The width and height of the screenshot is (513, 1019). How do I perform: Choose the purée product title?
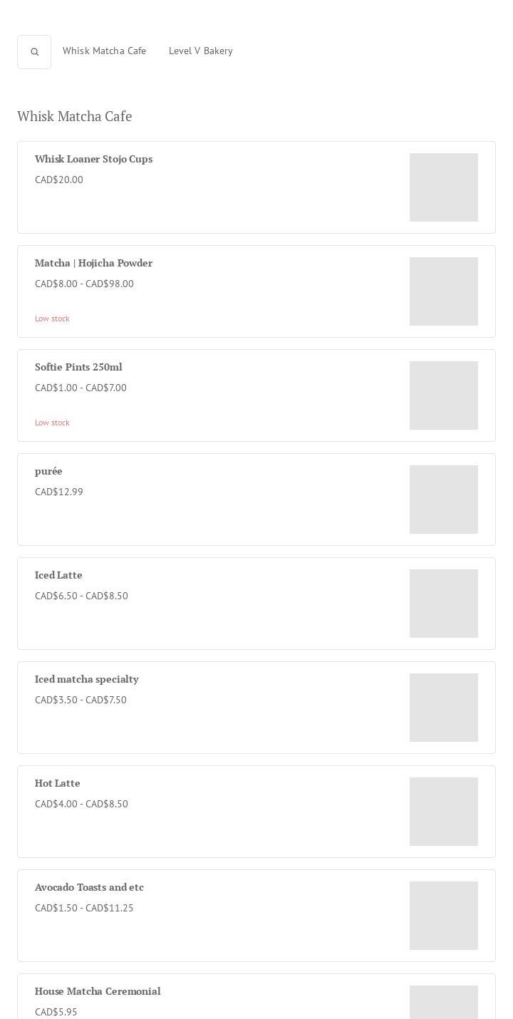pos(48,471)
